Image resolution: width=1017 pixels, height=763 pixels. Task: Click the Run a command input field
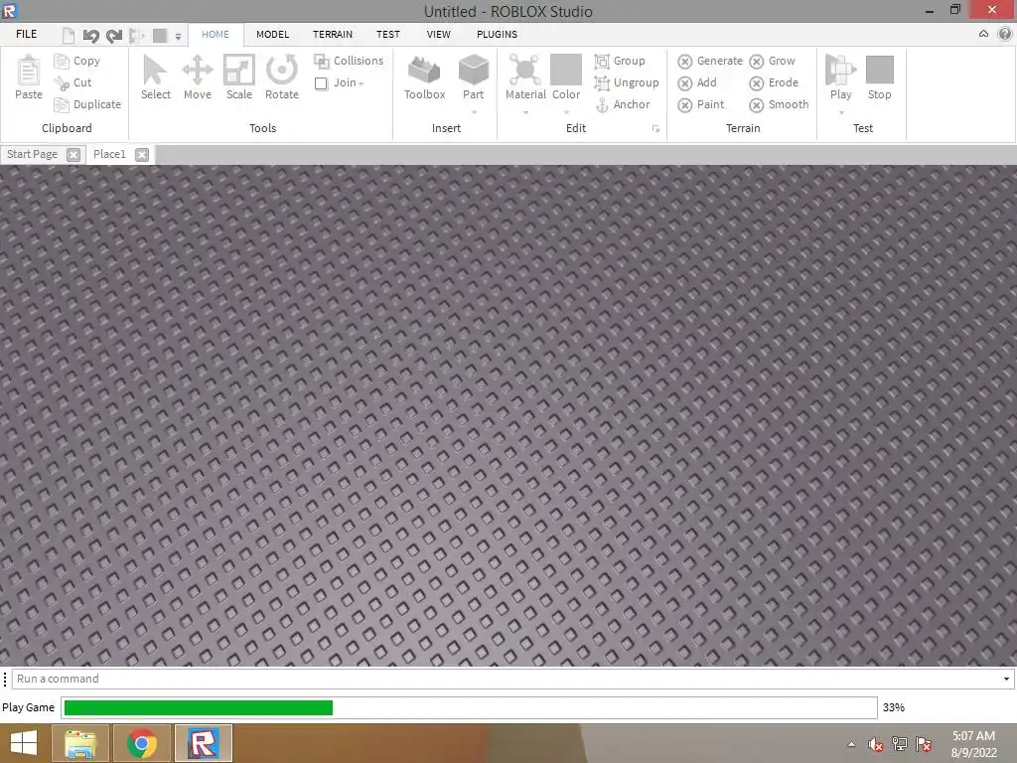tap(512, 679)
